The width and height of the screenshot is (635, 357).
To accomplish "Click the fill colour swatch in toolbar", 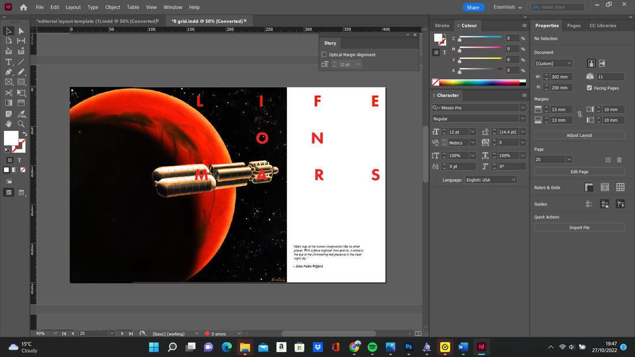I will pos(11,138).
